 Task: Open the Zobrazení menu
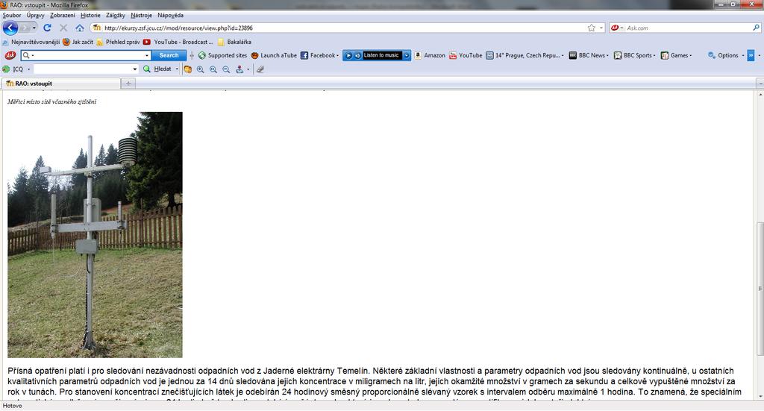[x=63, y=15]
